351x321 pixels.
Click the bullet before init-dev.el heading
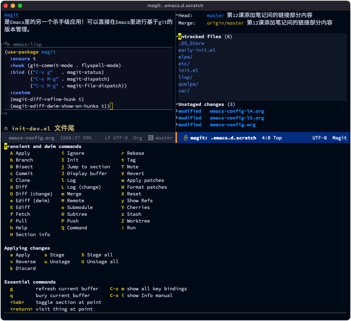point(6,128)
